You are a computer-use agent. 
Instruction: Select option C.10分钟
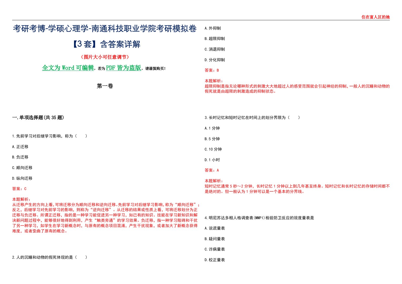tap(213, 149)
